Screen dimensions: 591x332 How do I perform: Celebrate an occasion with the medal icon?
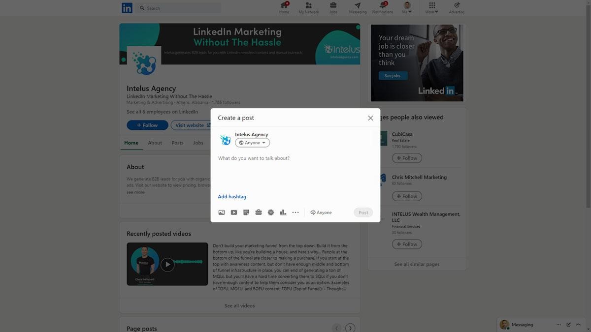pos(270,212)
